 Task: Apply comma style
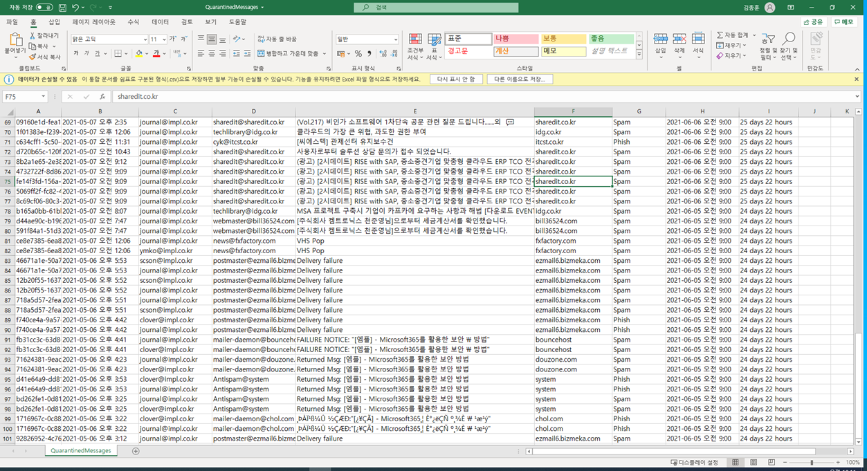[x=369, y=53]
